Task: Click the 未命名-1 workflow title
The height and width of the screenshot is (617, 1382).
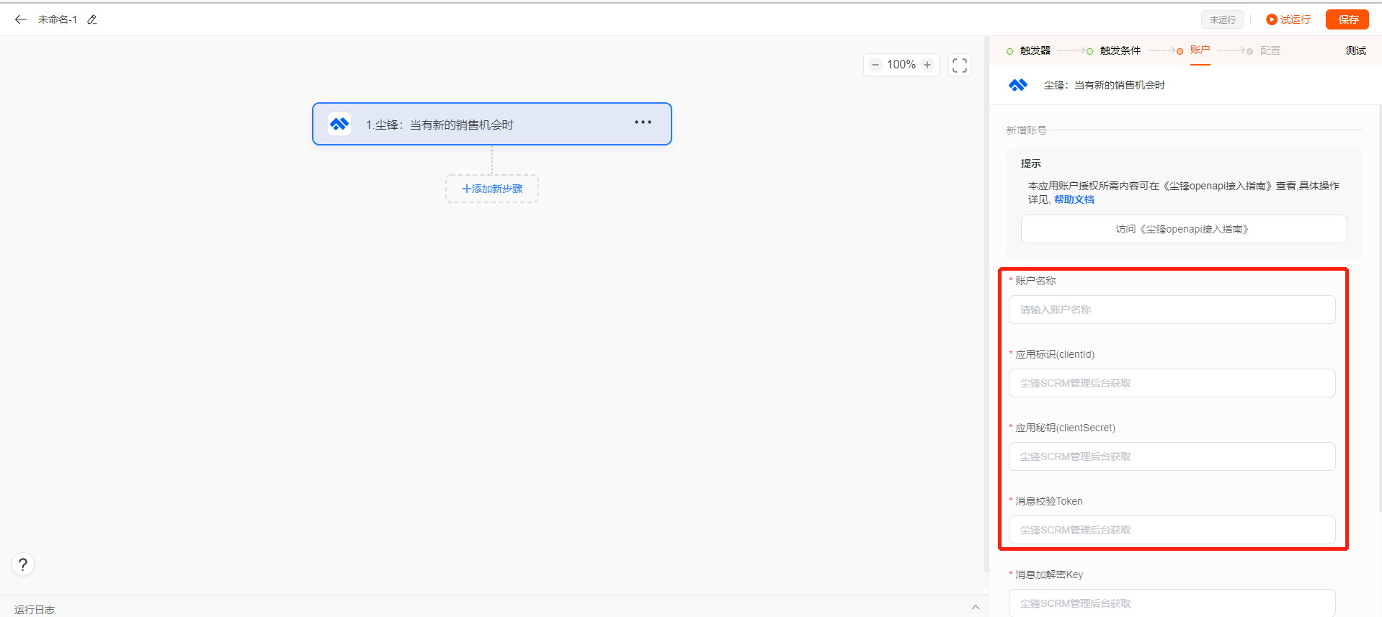Action: [x=58, y=20]
